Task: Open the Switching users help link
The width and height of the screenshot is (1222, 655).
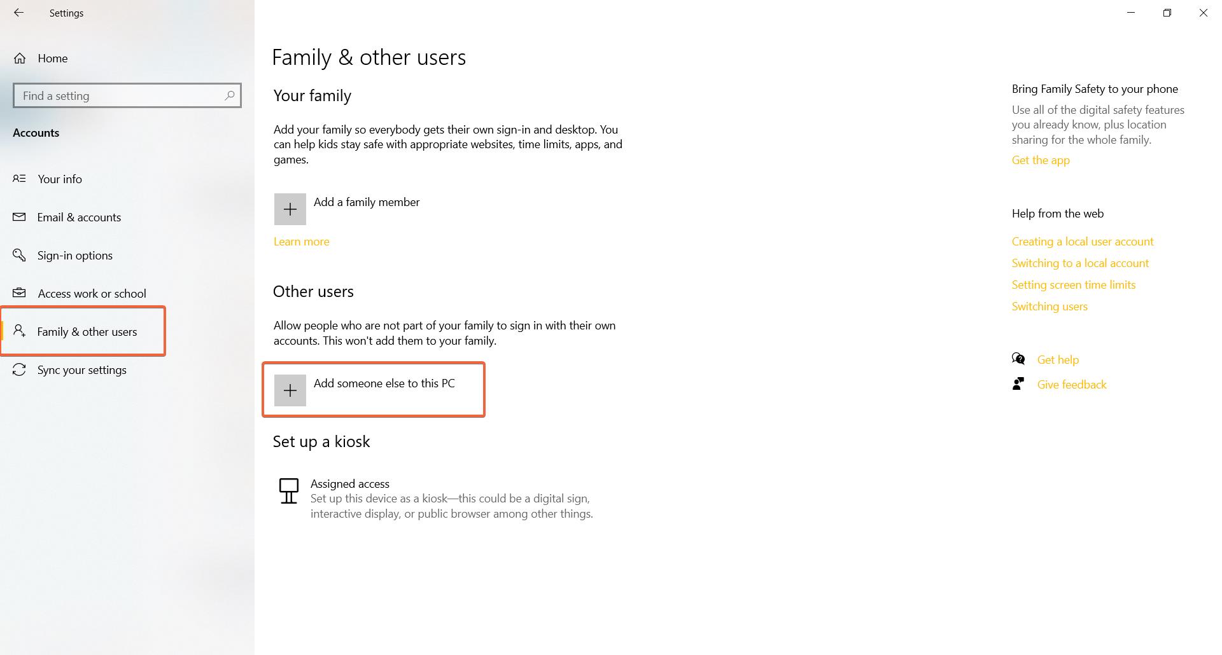Action: [x=1050, y=306]
